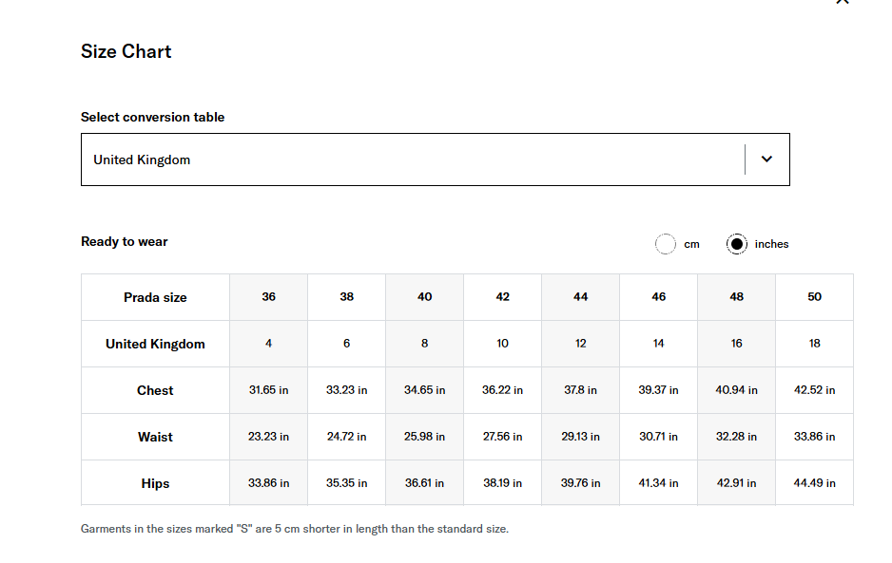The image size is (892, 563).
Task: Click the Waist row header
Action: coord(155,437)
